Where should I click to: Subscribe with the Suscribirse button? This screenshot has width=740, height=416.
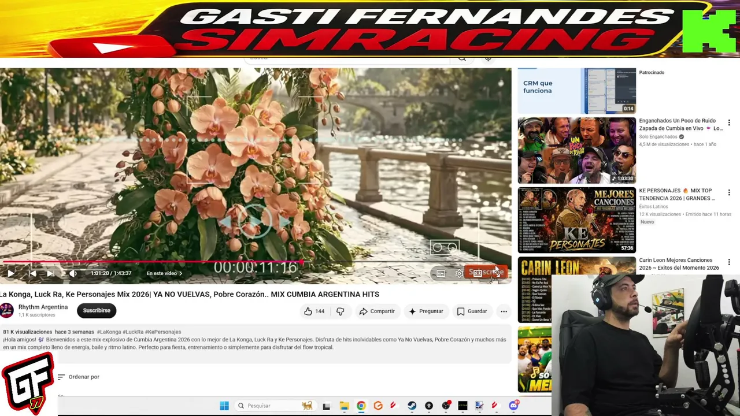[x=97, y=311]
